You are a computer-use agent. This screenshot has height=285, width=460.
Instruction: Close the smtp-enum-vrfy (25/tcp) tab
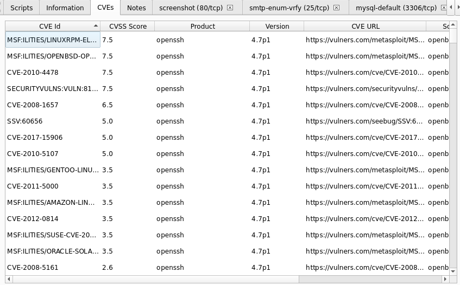coord(337,8)
